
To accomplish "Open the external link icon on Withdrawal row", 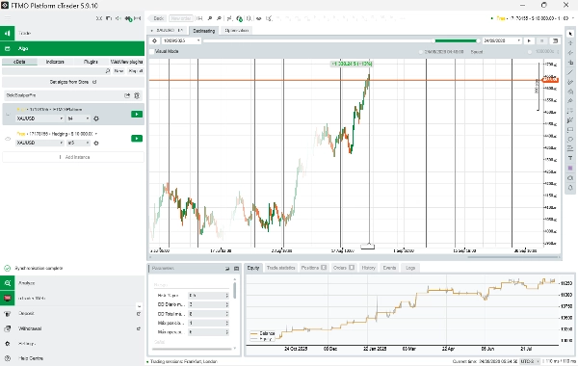I will pos(139,328).
